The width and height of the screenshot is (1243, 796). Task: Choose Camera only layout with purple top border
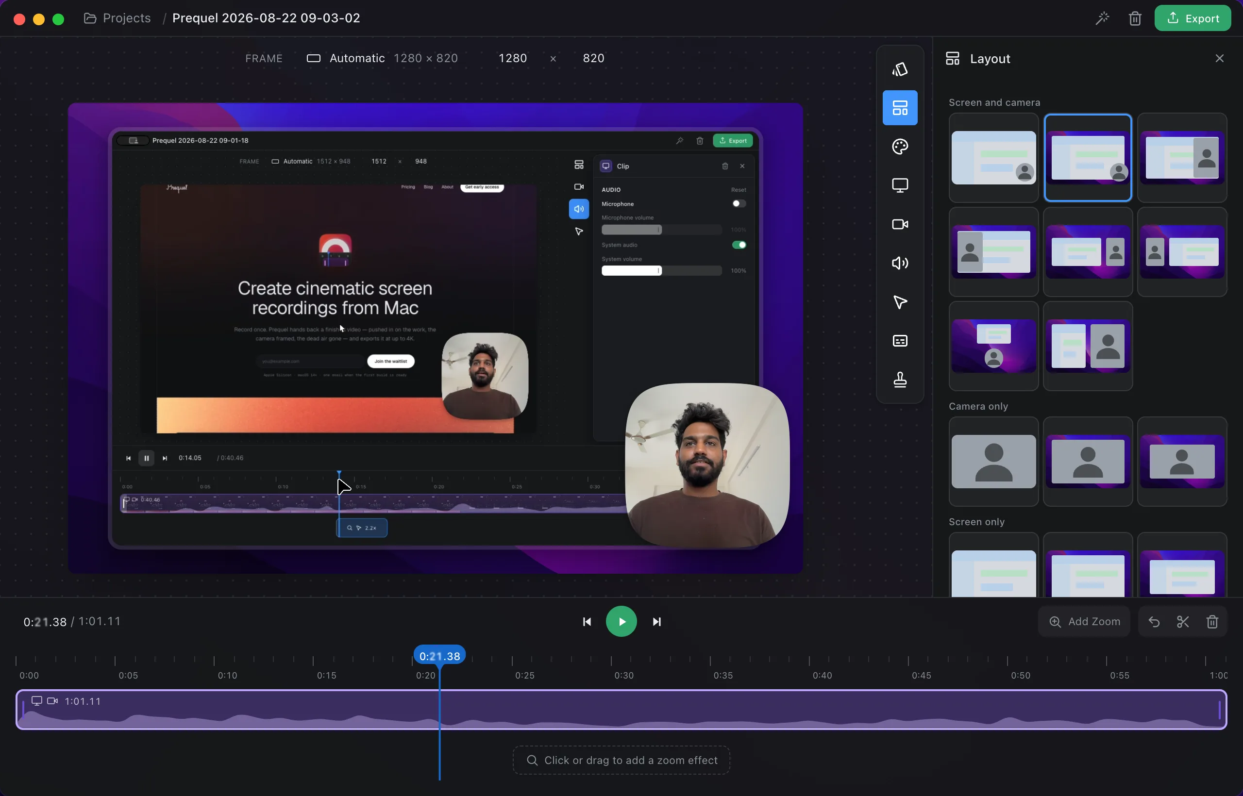pos(1087,462)
